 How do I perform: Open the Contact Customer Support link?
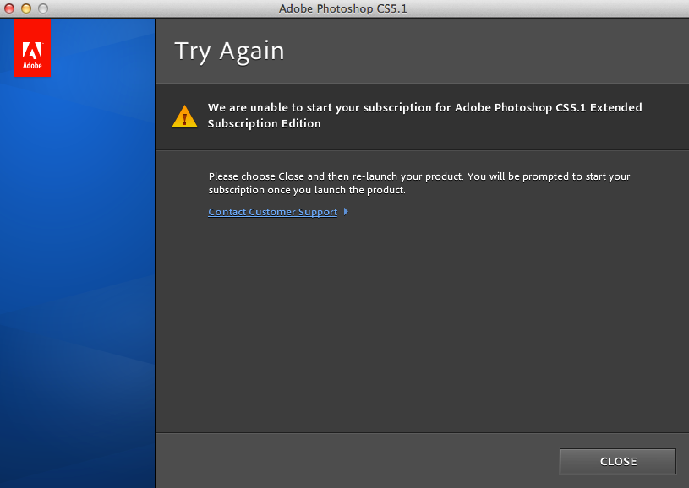click(x=272, y=212)
